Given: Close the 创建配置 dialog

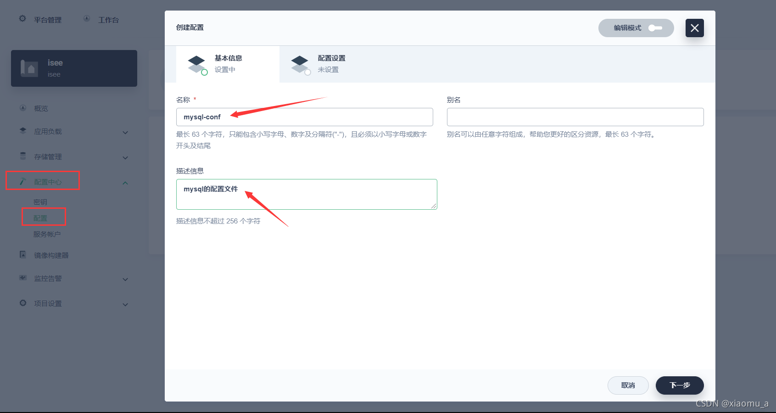Looking at the screenshot, I should coord(694,28).
